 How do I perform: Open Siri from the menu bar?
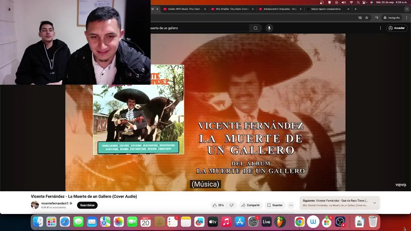(x=372, y=2)
